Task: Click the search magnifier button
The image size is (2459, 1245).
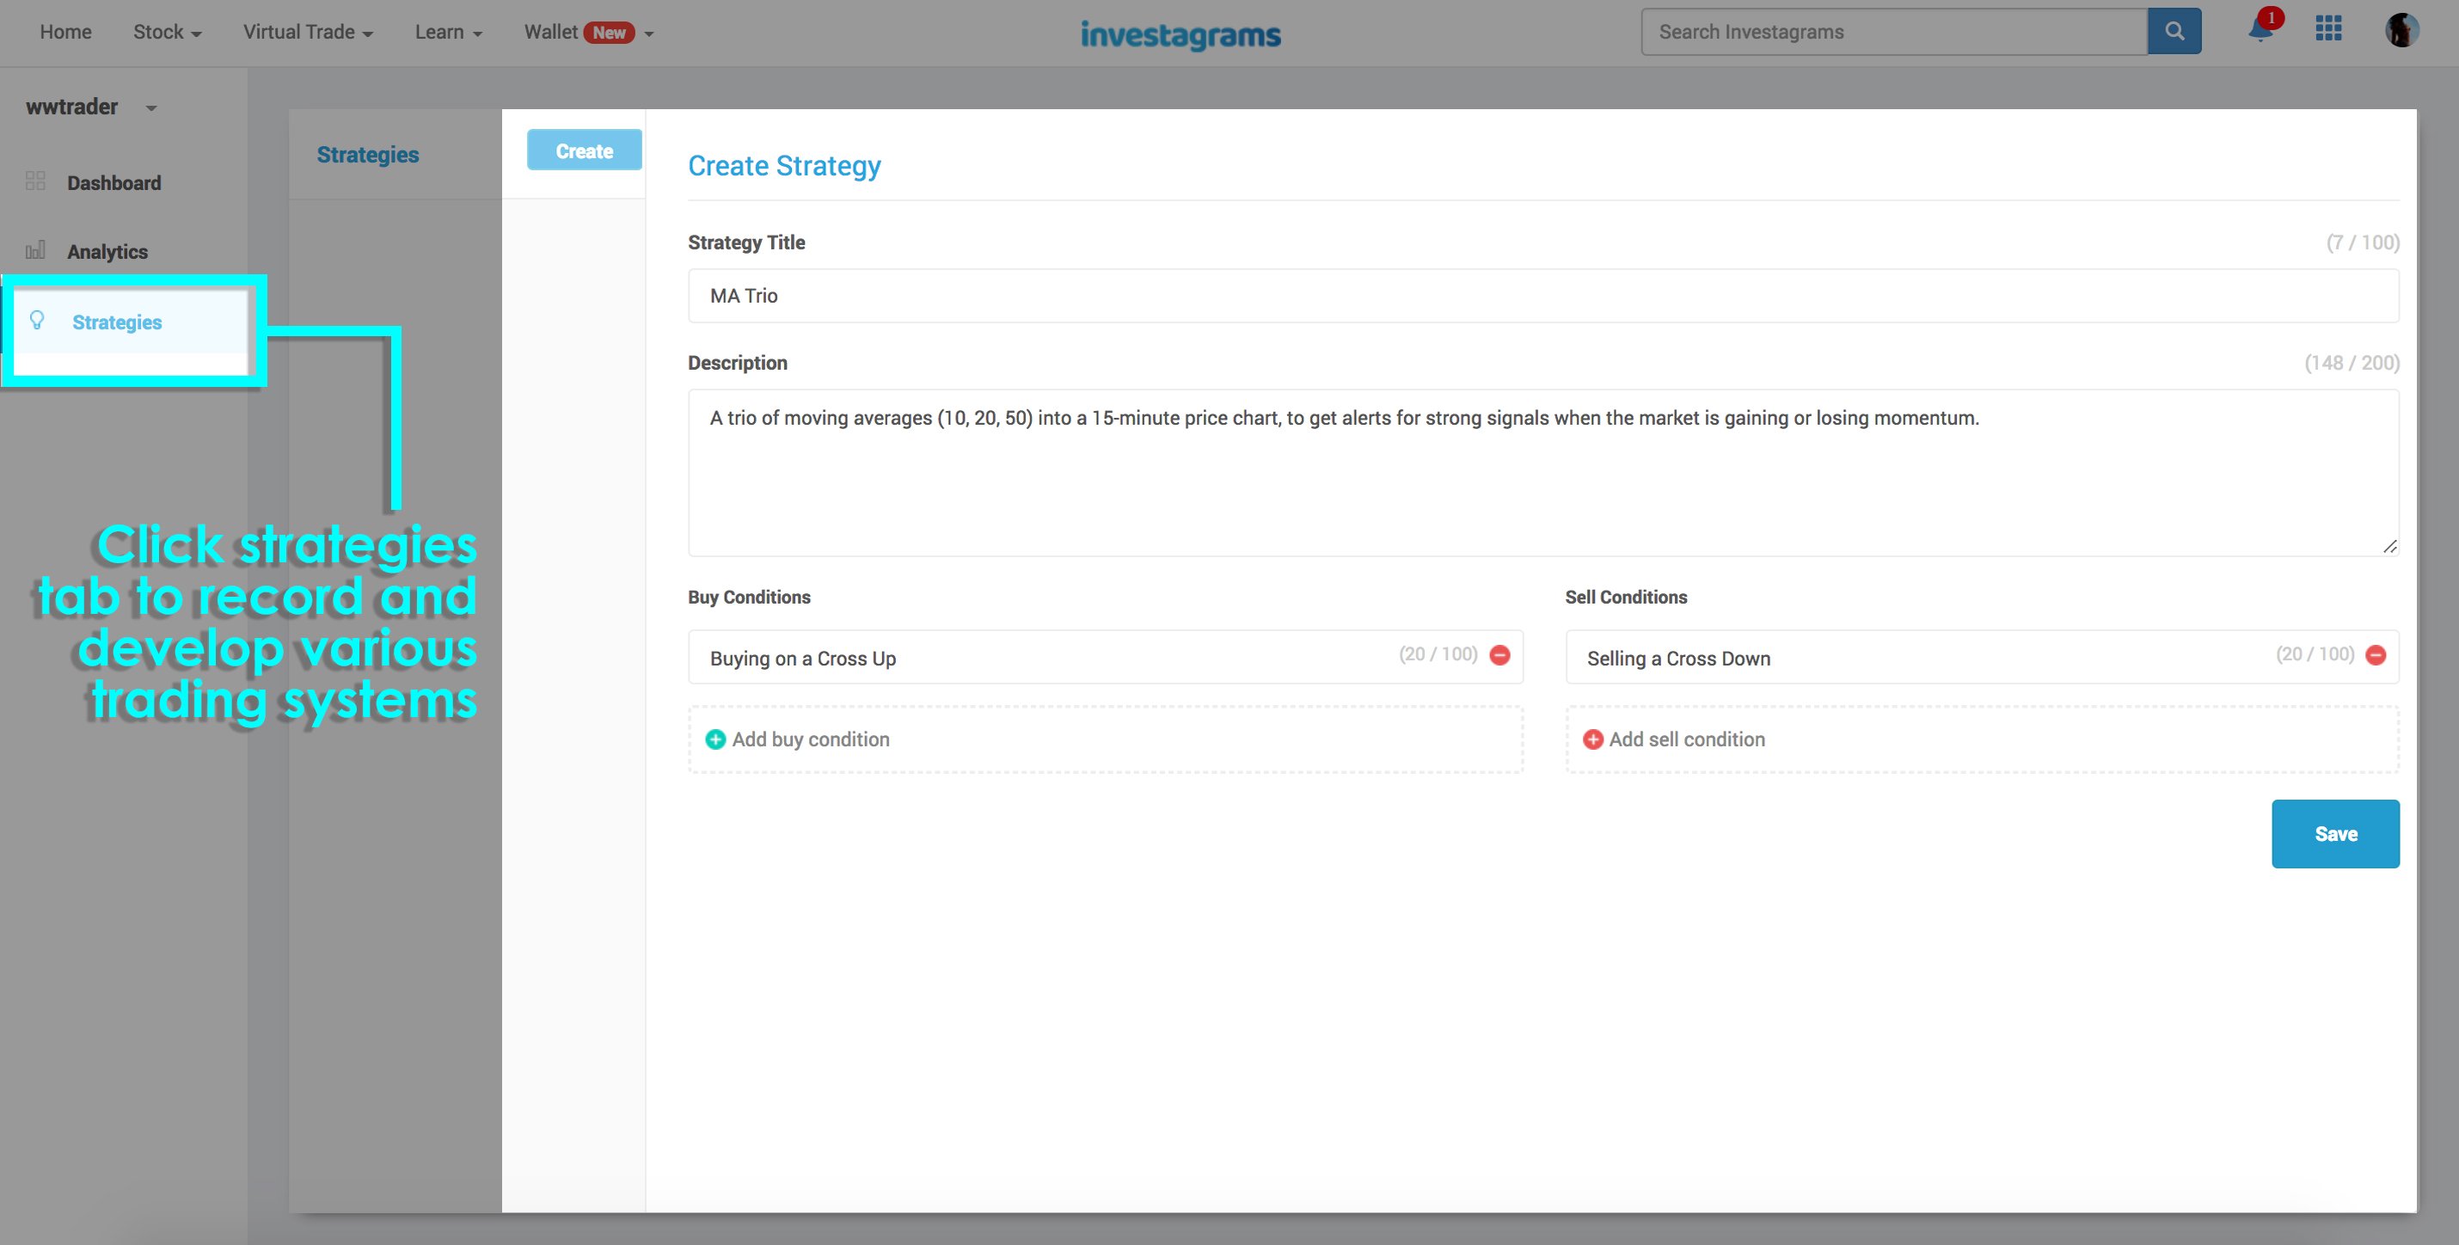Action: (x=2174, y=32)
